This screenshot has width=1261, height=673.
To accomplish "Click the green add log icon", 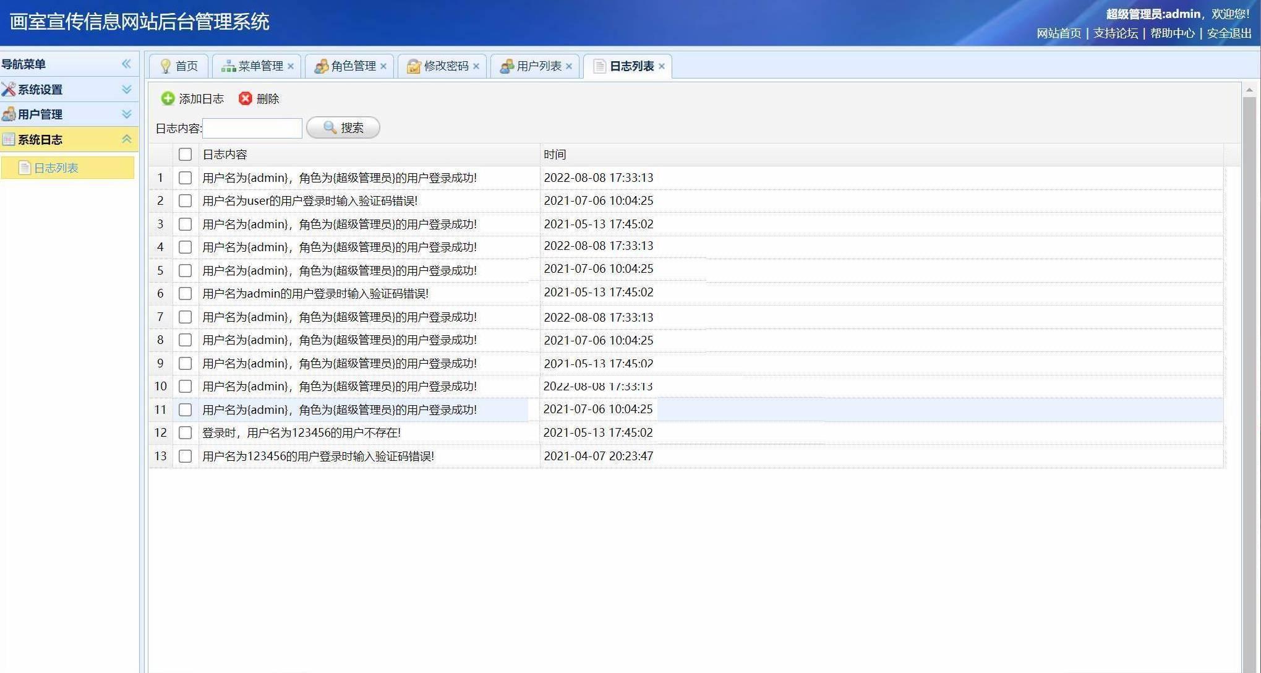I will [x=168, y=98].
